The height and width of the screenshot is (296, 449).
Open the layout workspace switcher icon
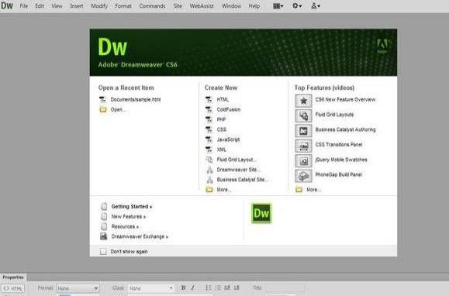point(278,6)
